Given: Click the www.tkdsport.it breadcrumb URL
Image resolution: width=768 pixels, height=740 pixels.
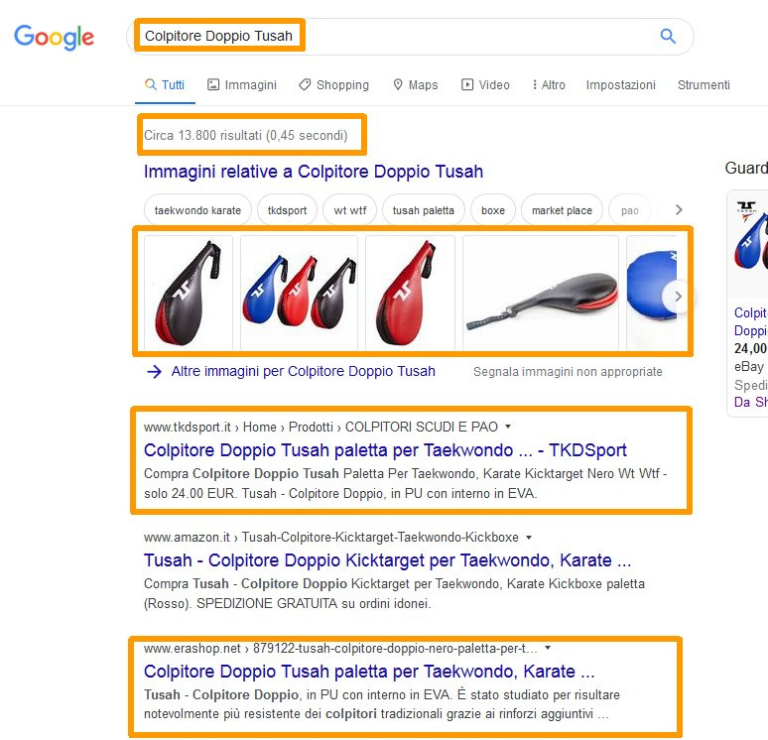Looking at the screenshot, I should point(320,427).
